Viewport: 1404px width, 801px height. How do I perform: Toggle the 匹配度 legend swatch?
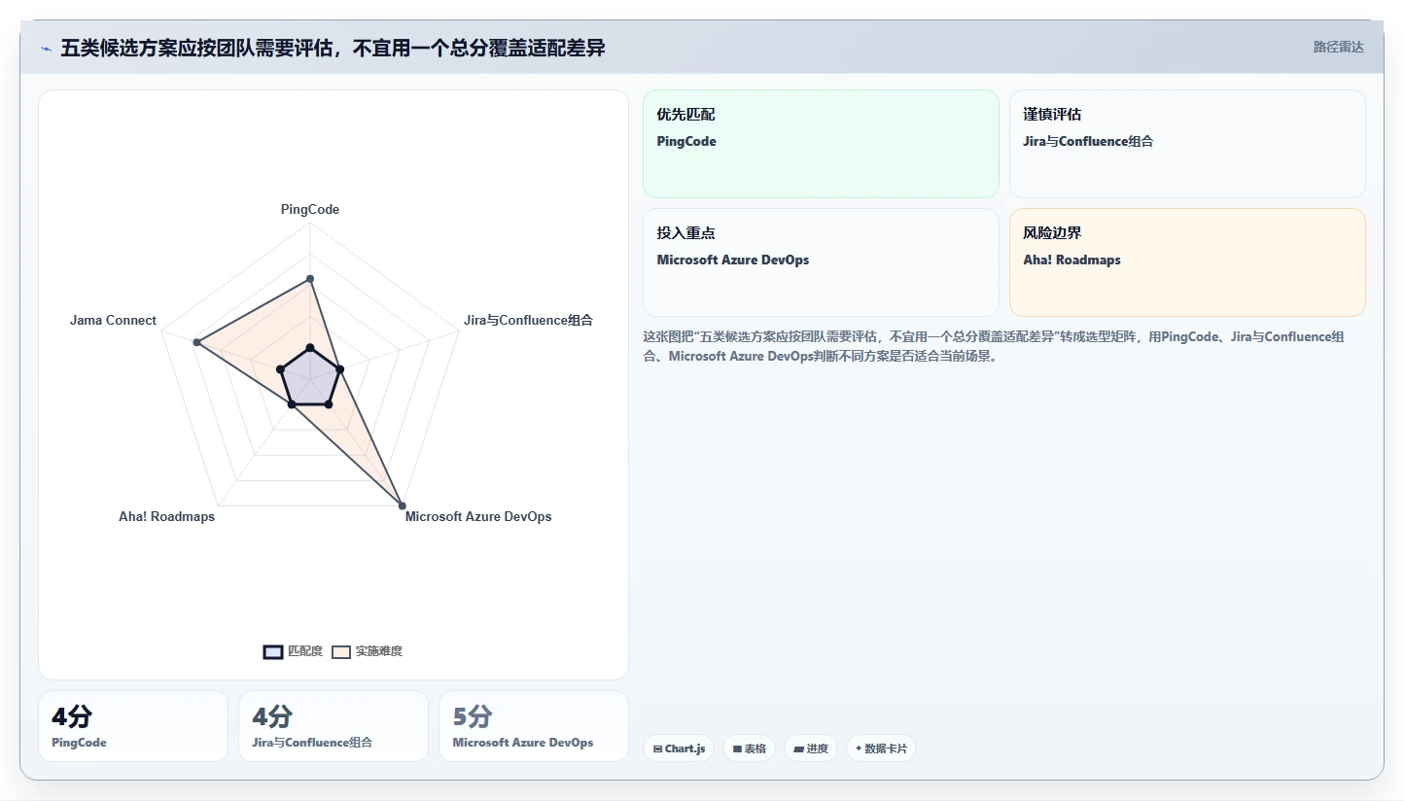(273, 651)
